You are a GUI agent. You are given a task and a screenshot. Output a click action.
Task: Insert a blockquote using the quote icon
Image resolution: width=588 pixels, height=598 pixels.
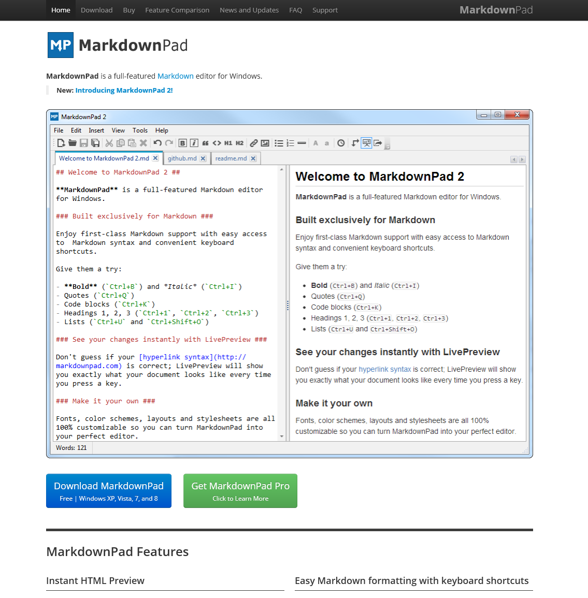pyautogui.click(x=205, y=143)
